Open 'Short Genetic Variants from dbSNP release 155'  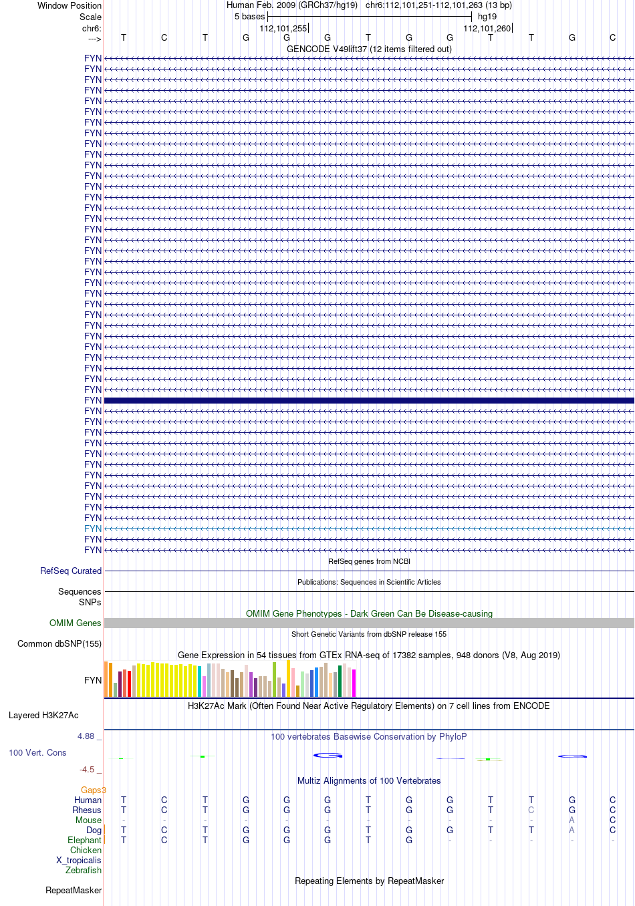tap(369, 634)
